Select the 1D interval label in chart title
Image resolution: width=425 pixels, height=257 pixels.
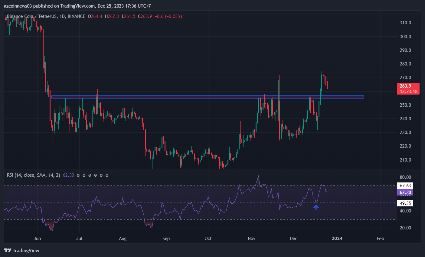tap(62, 16)
